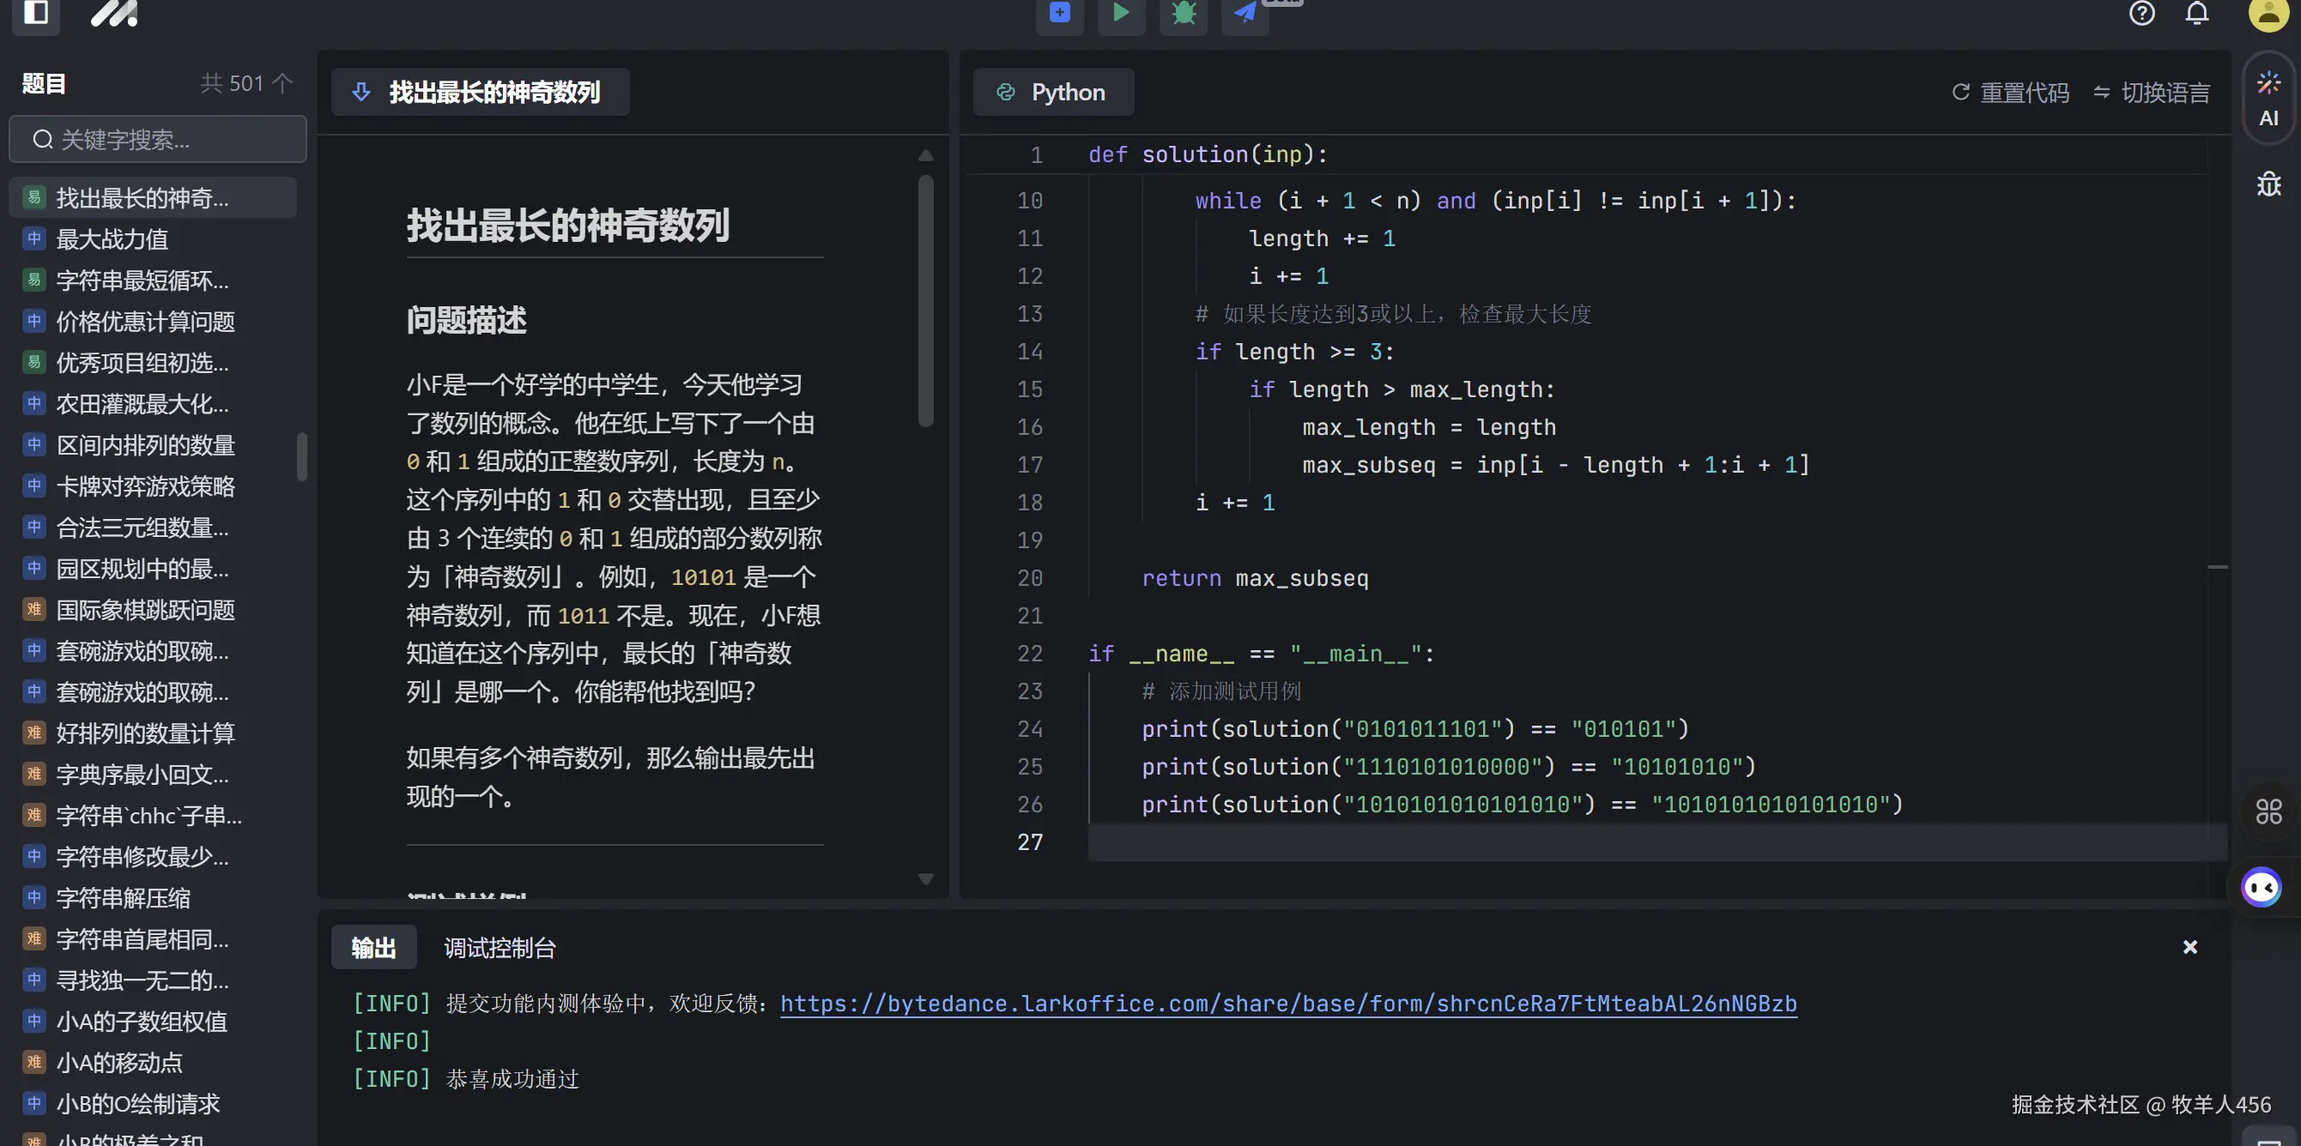
Task: Switch to the 调试控制台 tab
Action: 500,947
